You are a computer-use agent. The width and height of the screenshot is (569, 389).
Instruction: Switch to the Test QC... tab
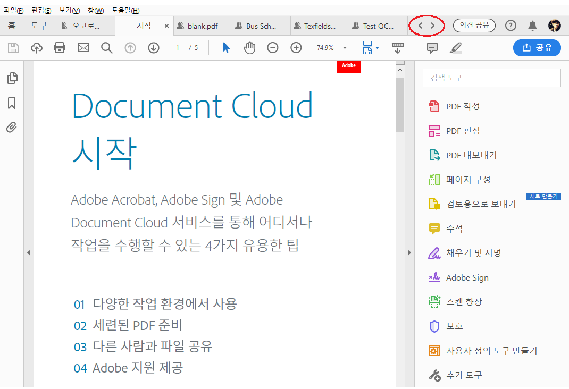pos(378,26)
